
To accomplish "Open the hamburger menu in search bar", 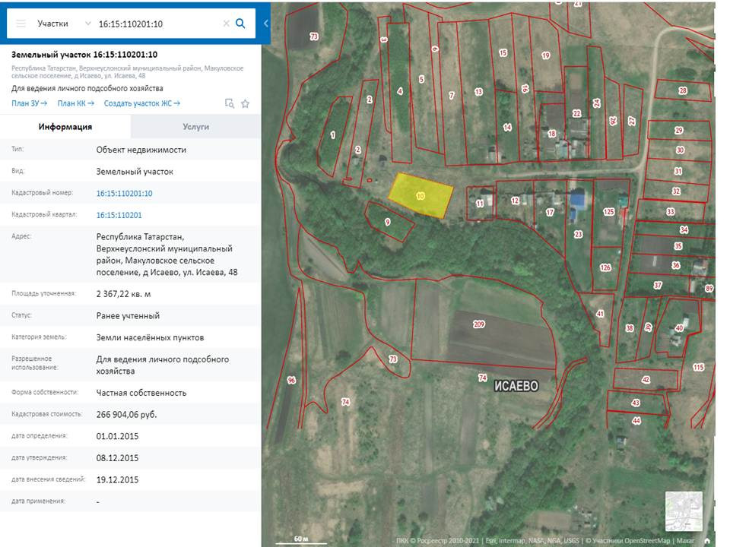I will [21, 24].
